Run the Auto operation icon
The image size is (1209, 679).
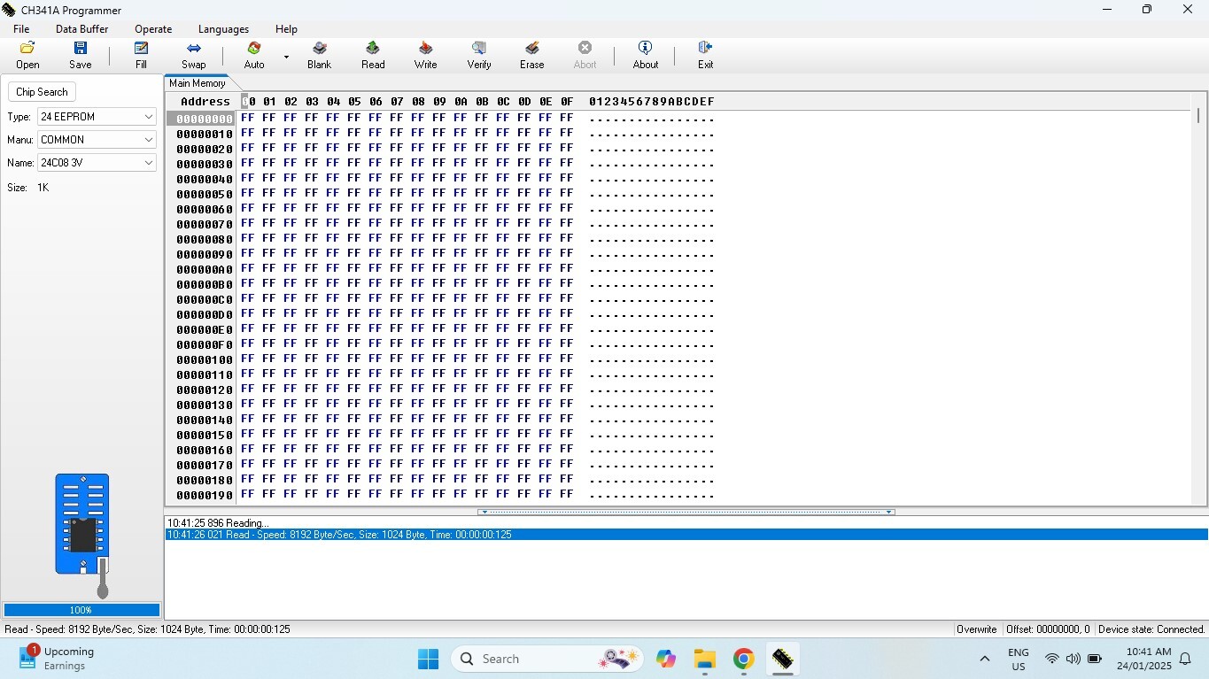[254, 55]
